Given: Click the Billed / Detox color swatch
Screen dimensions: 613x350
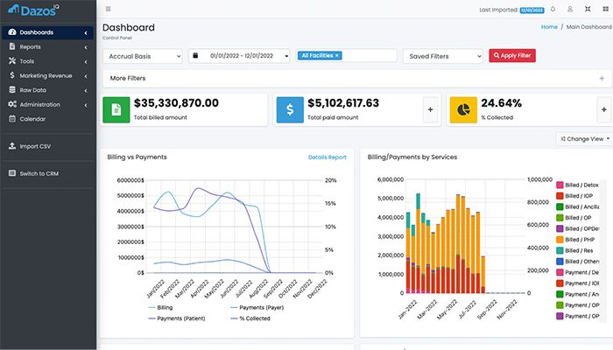Looking at the screenshot, I should pyautogui.click(x=560, y=185).
